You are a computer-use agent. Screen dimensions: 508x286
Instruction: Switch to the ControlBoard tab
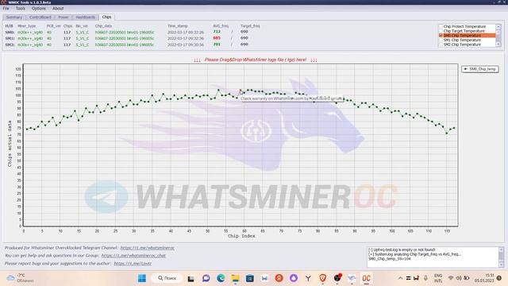40,17
